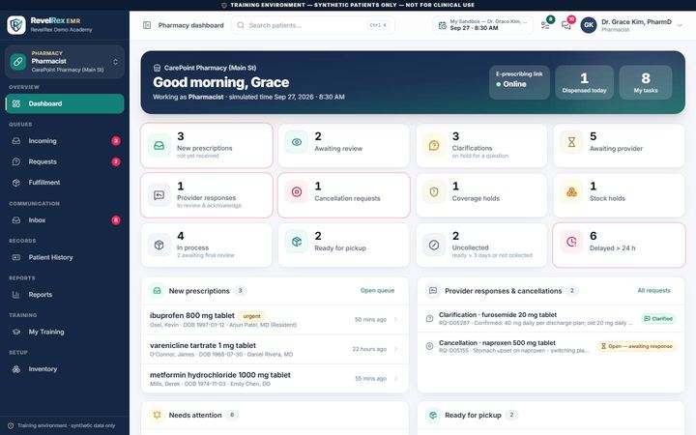The height and width of the screenshot is (435, 696).
Task: Click the CarePoint Pharmacy store icon in banner
Action: pos(157,68)
